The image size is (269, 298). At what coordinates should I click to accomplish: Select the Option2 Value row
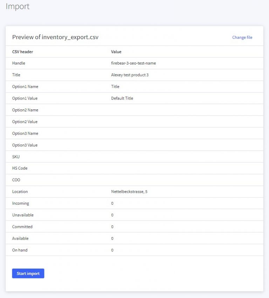point(24,122)
